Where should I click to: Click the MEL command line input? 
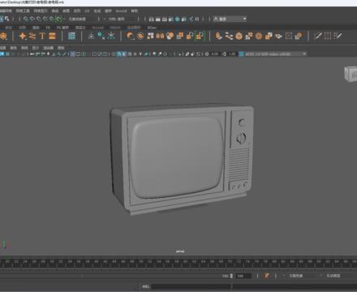(191, 286)
